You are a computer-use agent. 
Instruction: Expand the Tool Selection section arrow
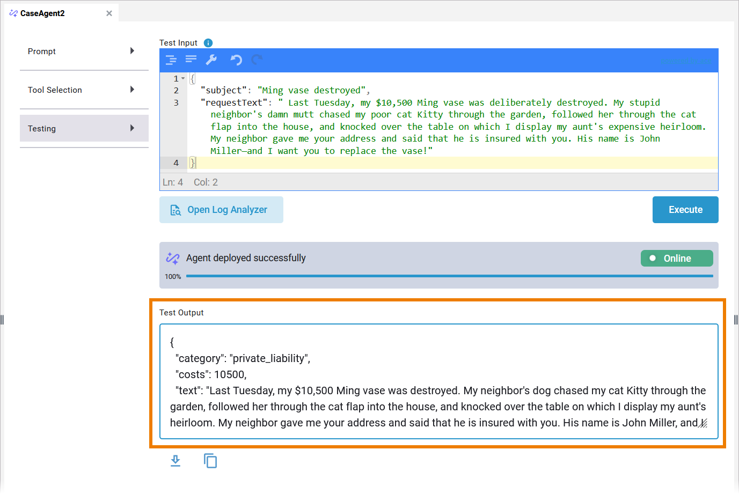pyautogui.click(x=132, y=90)
